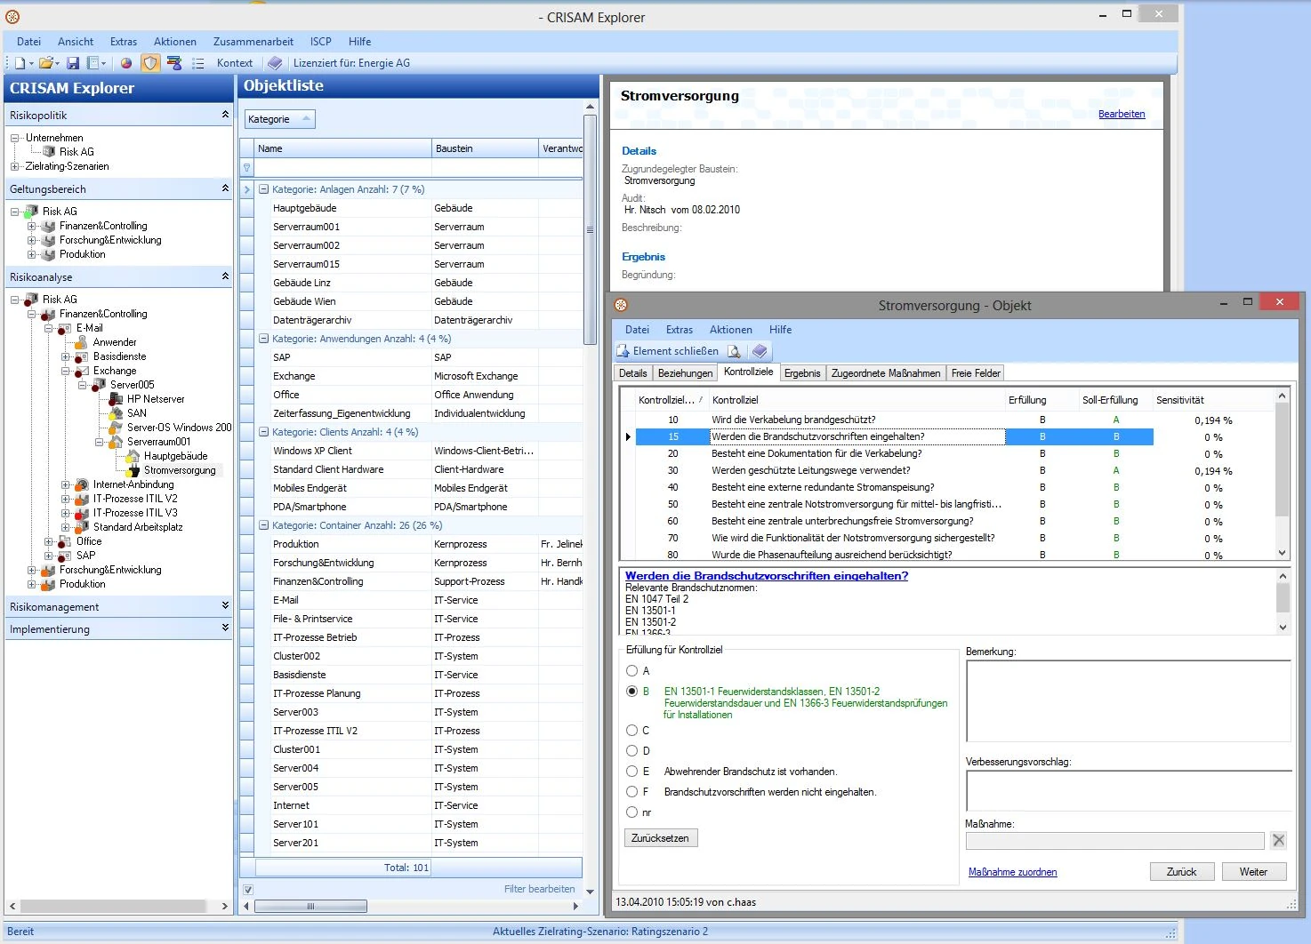Click the list view icon left of Kontext
This screenshot has width=1311, height=944.
198,63
